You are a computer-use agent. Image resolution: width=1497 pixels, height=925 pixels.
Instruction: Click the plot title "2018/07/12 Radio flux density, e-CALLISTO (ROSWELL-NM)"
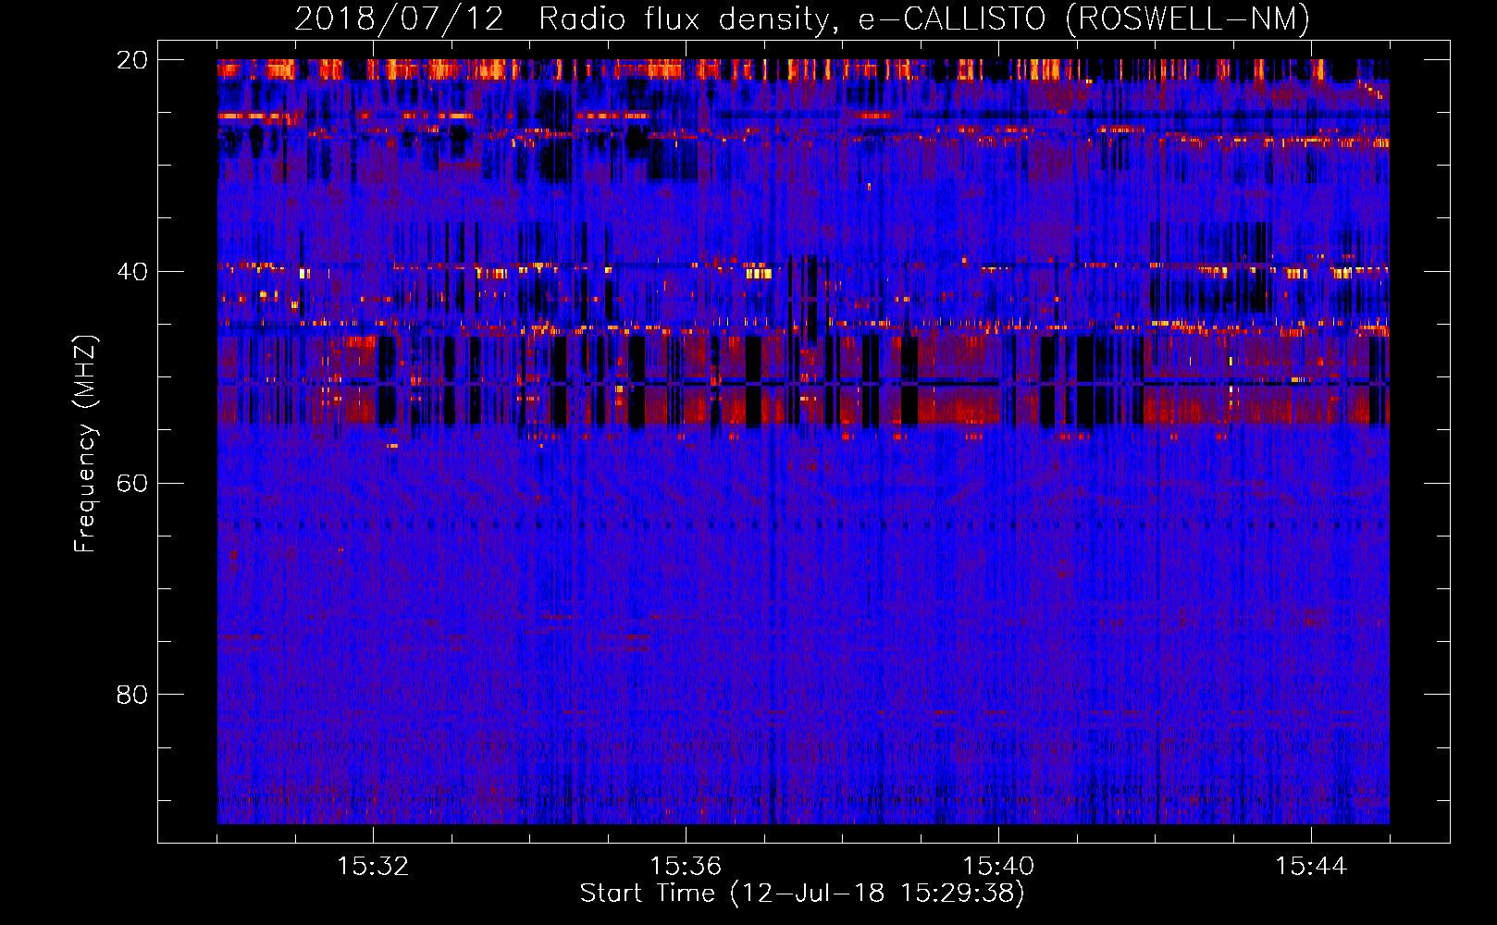pyautogui.click(x=802, y=18)
